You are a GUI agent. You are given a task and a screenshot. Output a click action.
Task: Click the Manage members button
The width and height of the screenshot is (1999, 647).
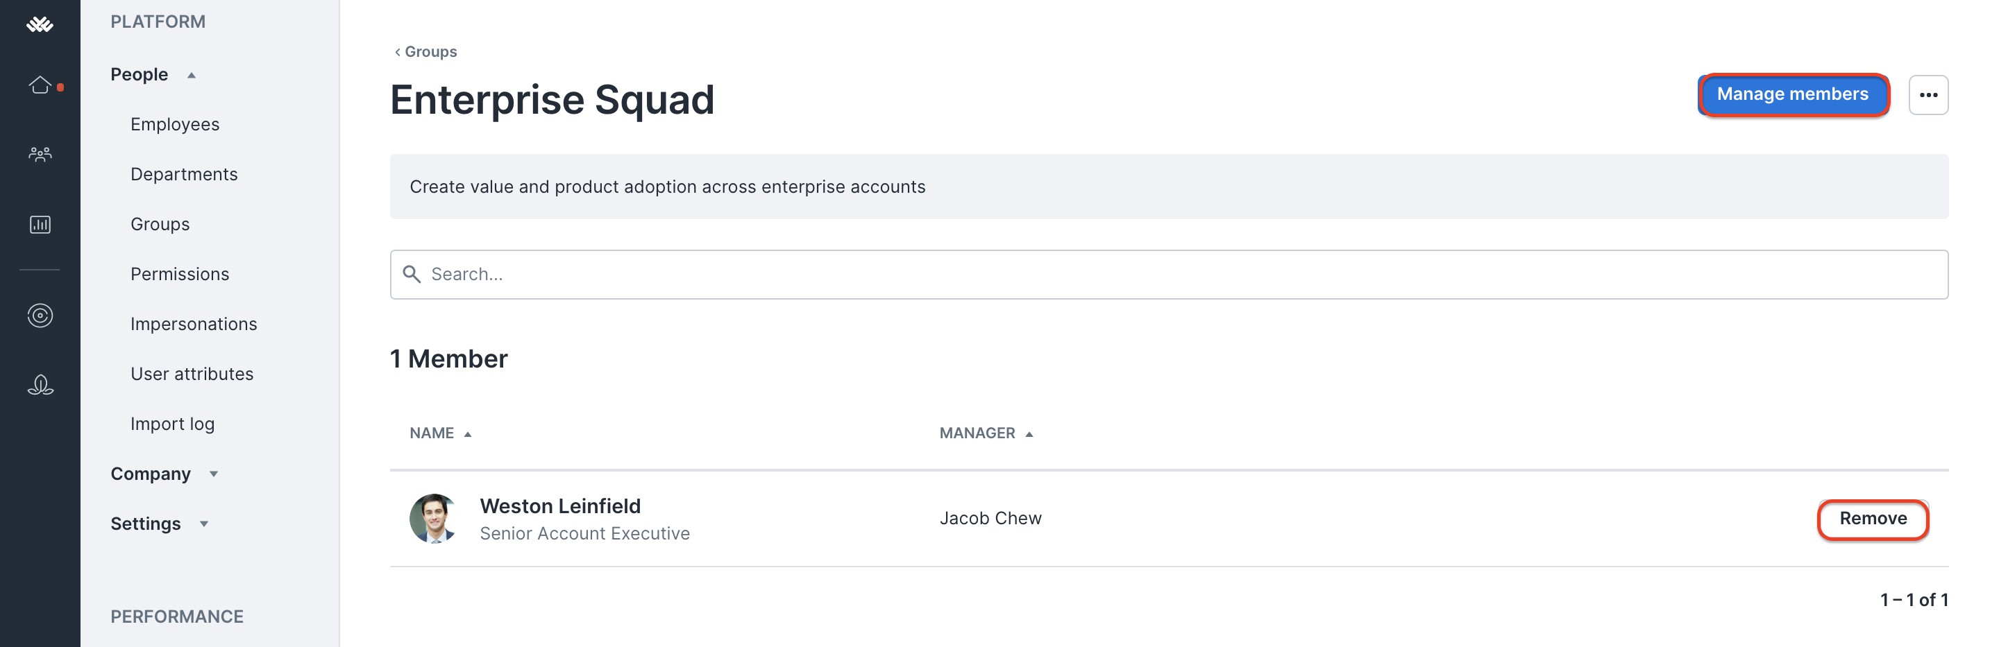1793,94
